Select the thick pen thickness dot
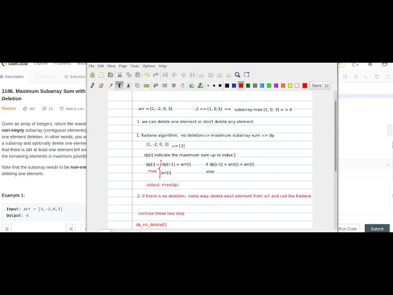This screenshot has width=393, height=295. [220, 85]
